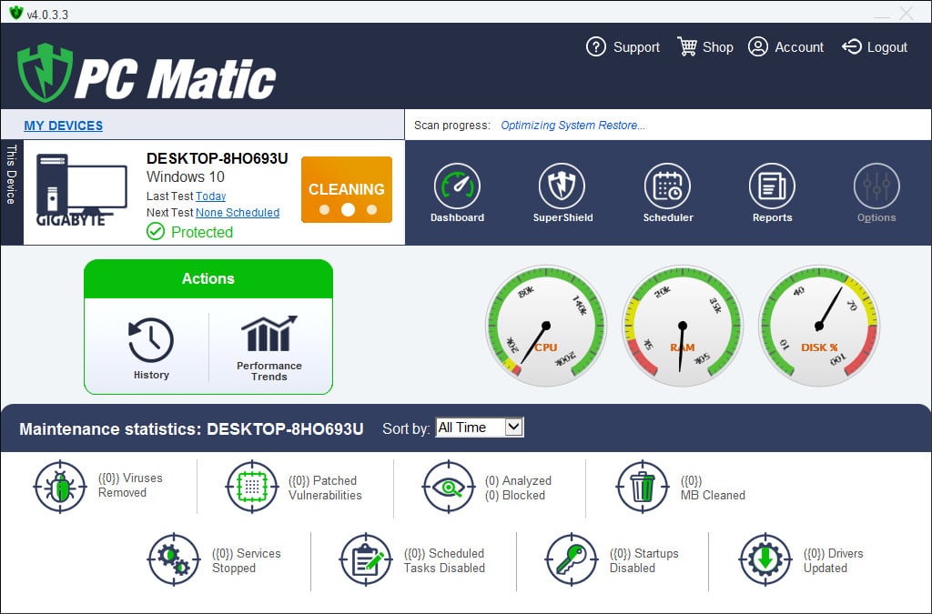This screenshot has width=932, height=614.
Task: Open the MY DEVICES link
Action: tap(63, 126)
